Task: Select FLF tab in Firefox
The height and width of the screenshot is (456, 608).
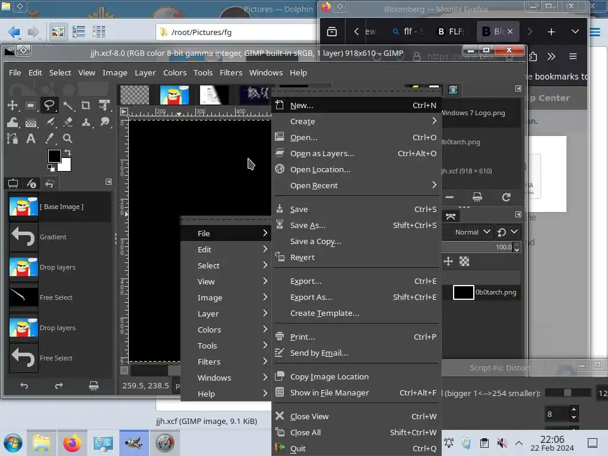Action: pos(451,32)
